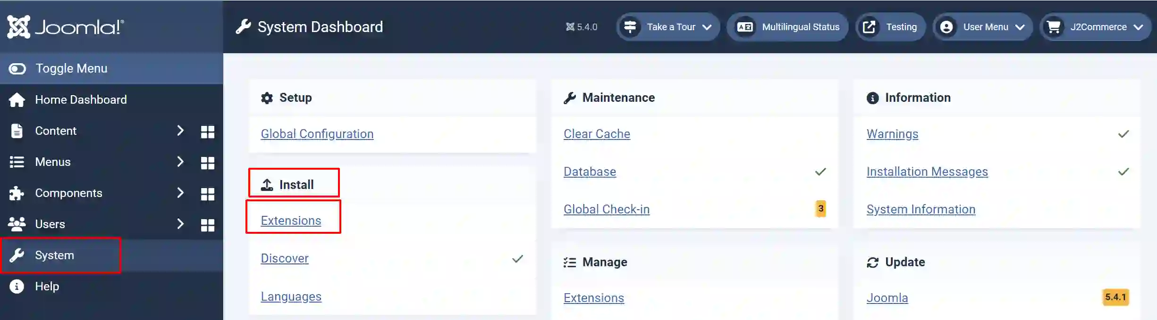Open the Testing site preview button
1157x320 pixels.
(x=890, y=27)
